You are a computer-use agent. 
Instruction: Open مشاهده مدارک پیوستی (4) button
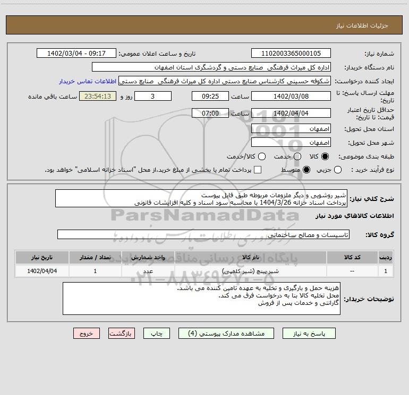coord(226,333)
